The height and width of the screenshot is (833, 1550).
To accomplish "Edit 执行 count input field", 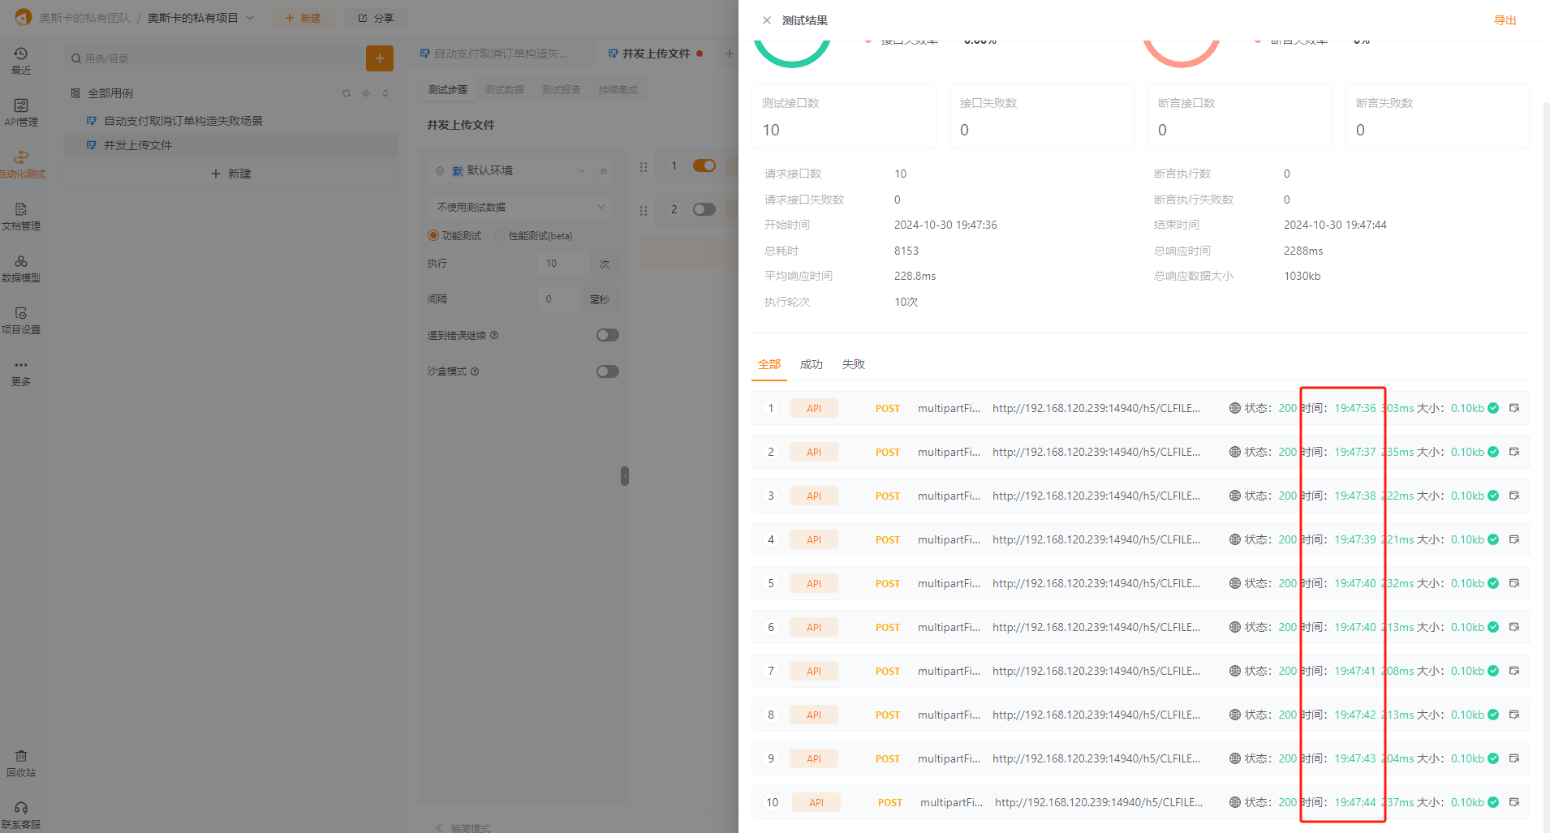I will click(563, 264).
